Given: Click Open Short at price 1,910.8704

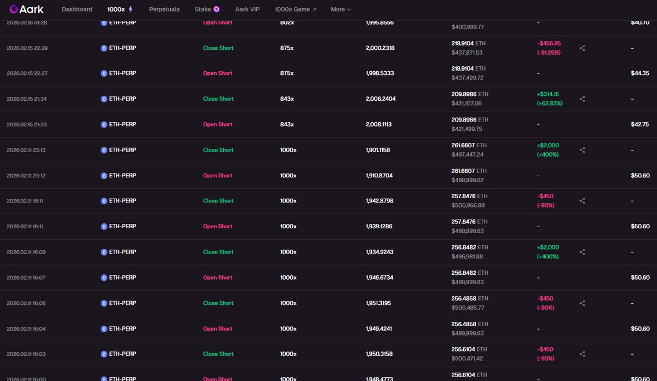Looking at the screenshot, I should pos(217,176).
